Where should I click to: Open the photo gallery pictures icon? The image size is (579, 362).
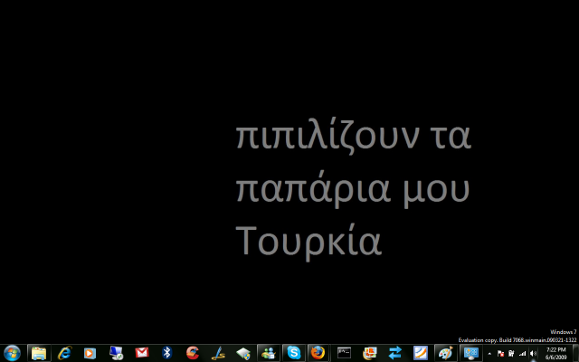370,353
